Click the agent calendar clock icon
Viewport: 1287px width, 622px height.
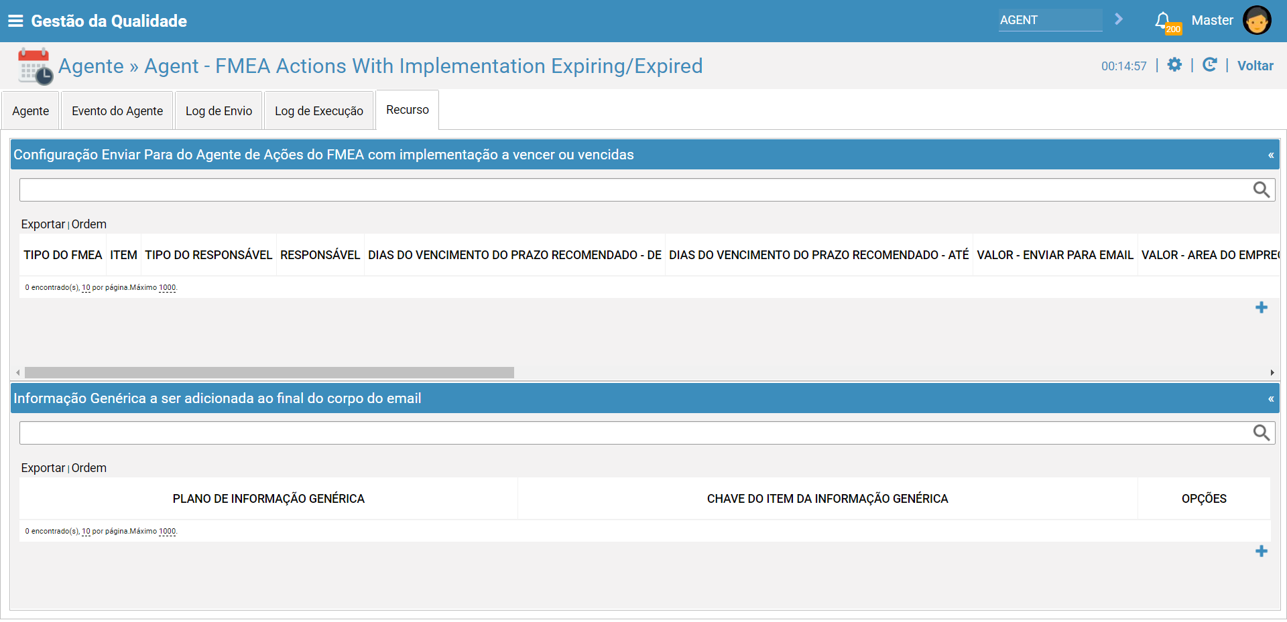pos(36,66)
